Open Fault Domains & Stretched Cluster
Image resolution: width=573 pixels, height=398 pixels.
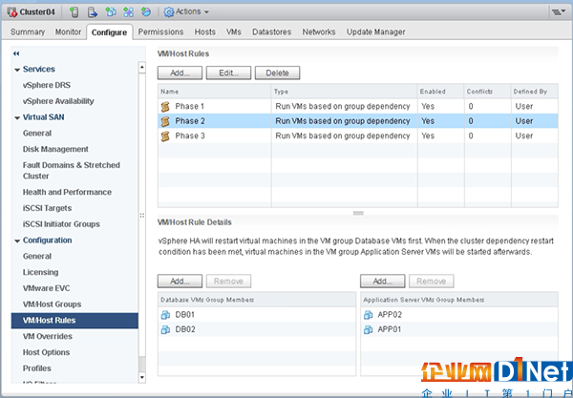coord(72,171)
